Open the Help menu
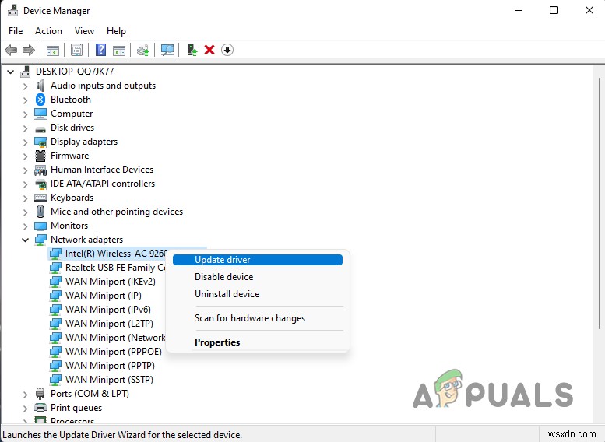 [x=116, y=31]
